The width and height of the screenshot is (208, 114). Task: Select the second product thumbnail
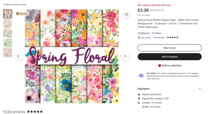[8, 24]
